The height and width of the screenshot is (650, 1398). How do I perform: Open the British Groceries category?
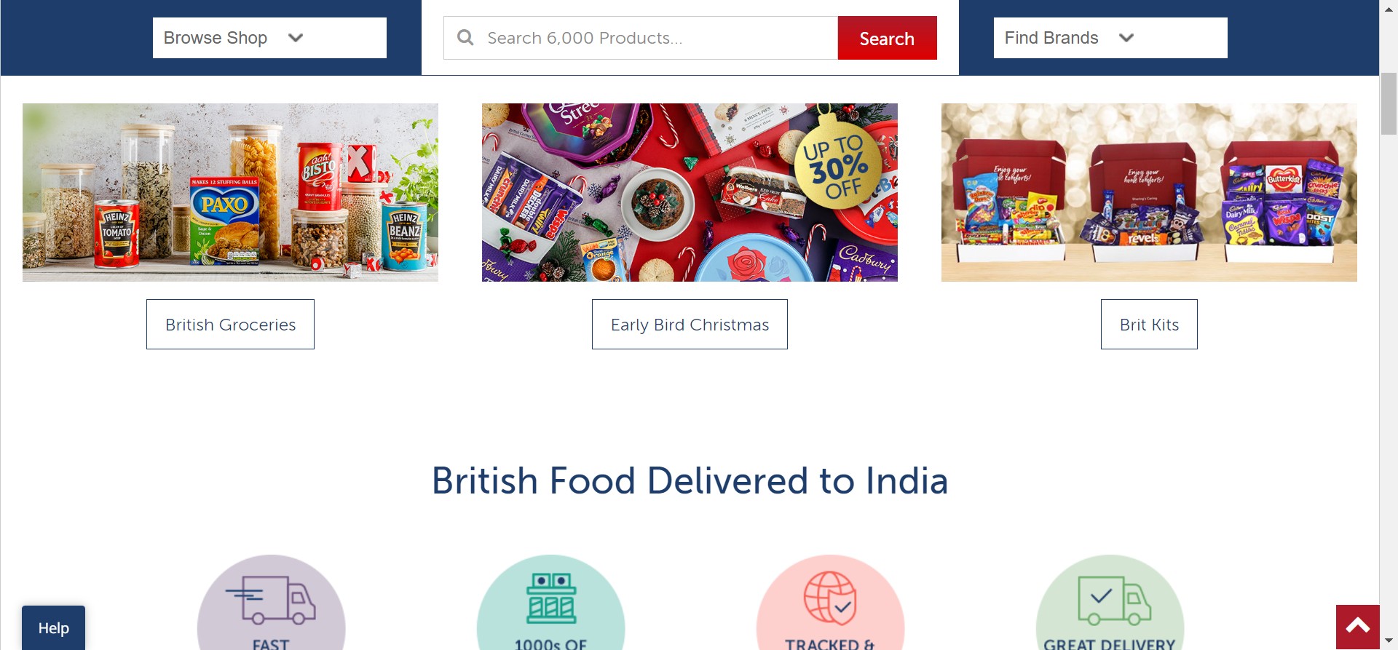click(x=230, y=325)
